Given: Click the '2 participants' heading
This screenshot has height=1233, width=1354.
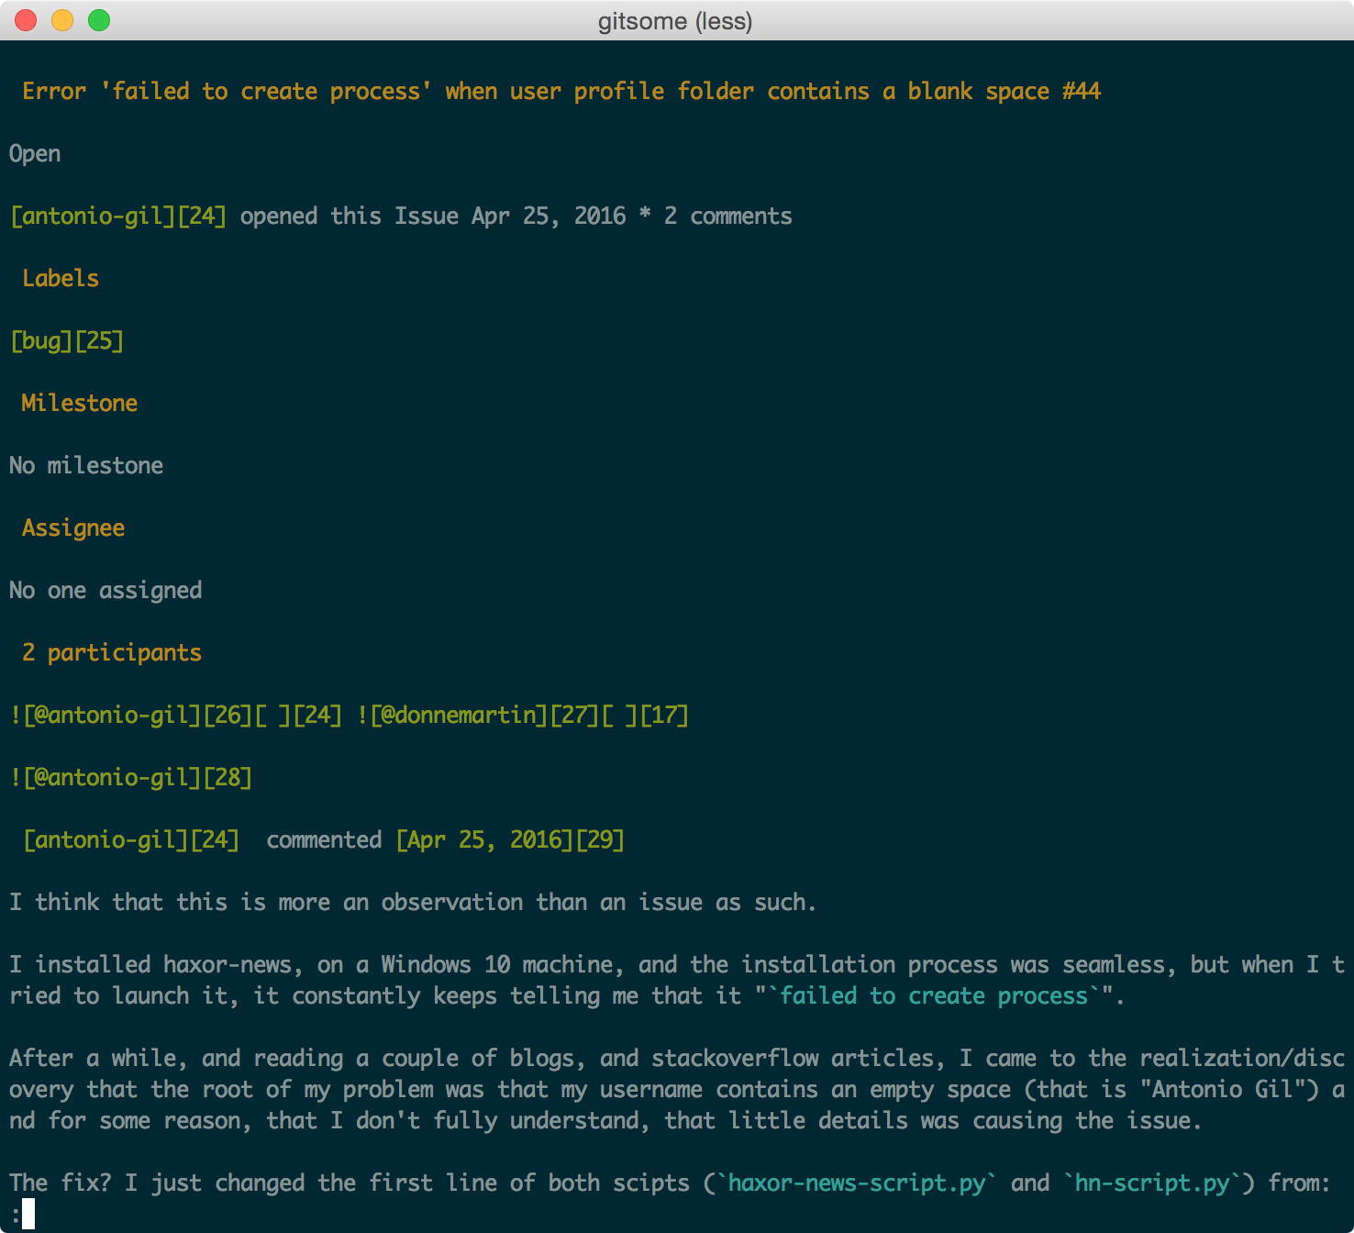Looking at the screenshot, I should tap(112, 653).
